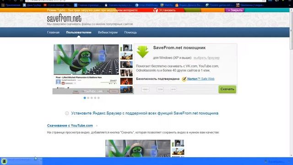The height and width of the screenshot is (165, 293).
Task: Open the Norton Safe Web link
Action: (201, 79)
